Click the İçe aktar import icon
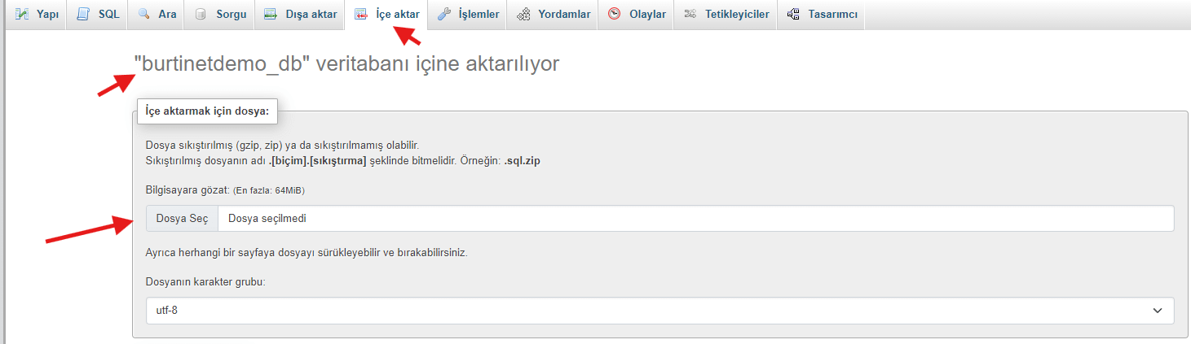 361,14
